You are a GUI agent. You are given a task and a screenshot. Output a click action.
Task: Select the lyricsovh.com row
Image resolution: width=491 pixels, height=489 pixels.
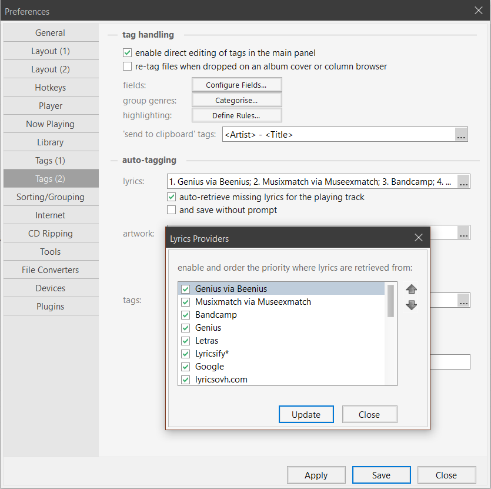pyautogui.click(x=281, y=380)
